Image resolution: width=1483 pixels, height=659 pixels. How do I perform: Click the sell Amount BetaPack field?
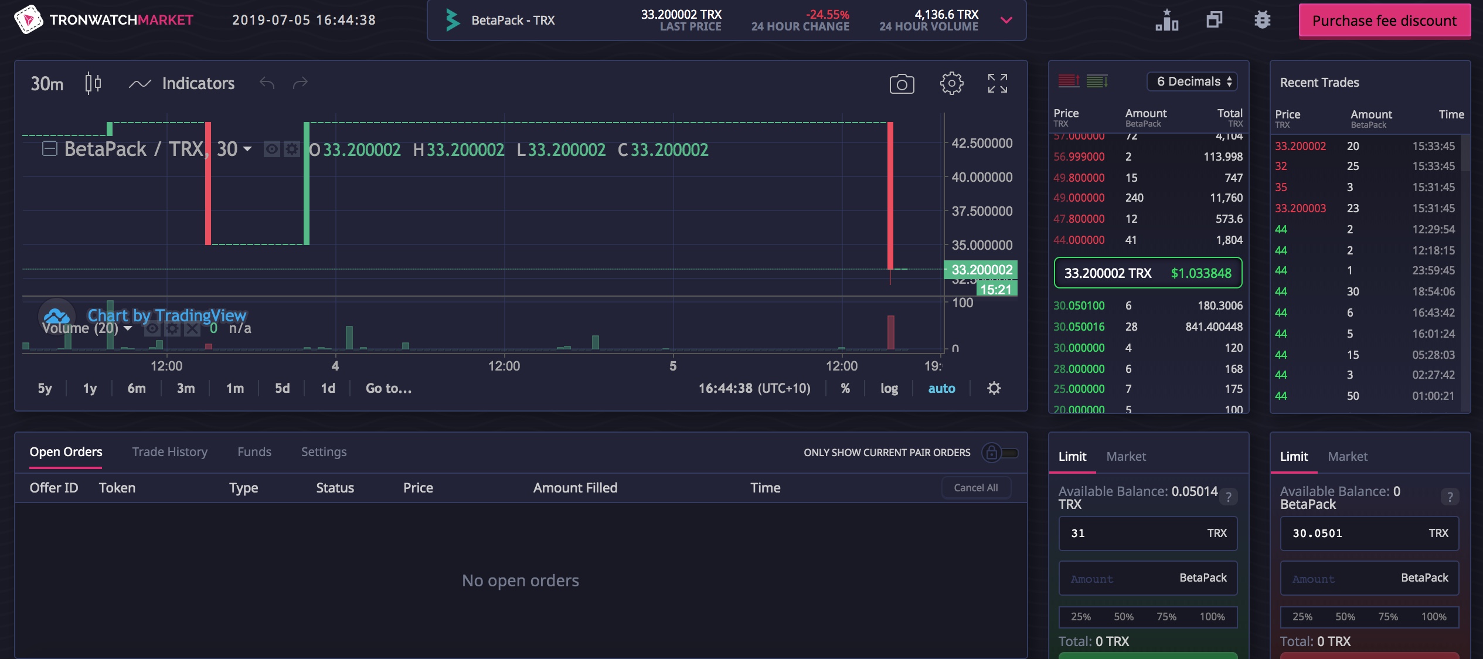pos(1369,578)
